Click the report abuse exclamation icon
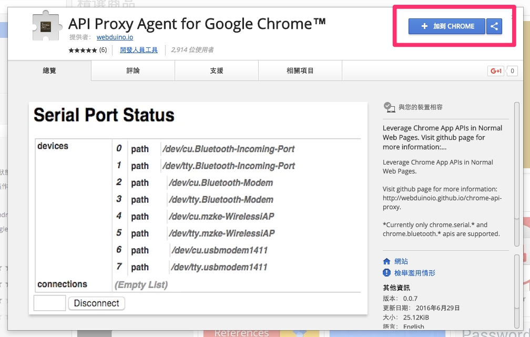530x337 pixels. point(386,273)
